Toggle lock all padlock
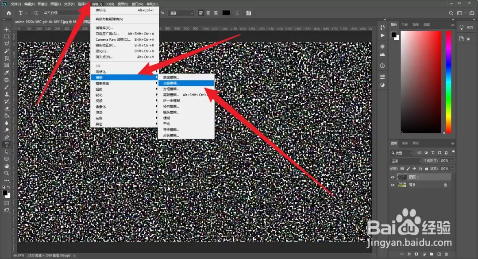478x259 pixels. (x=426, y=168)
